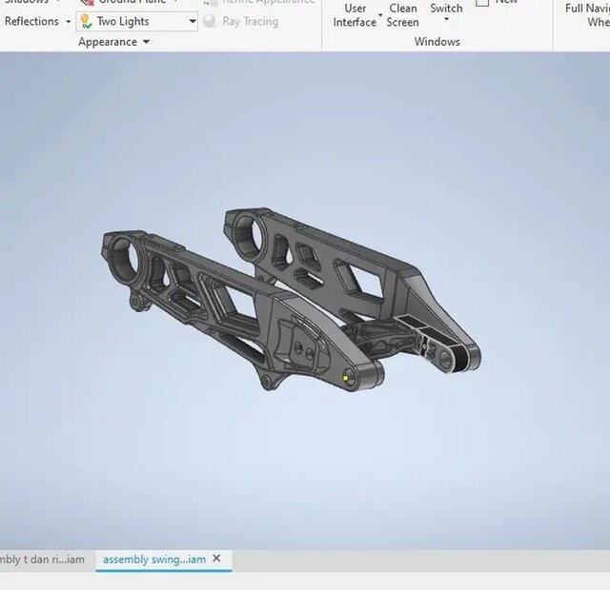Viewport: 610px width, 590px height.
Task: Click the New window icon
Action: (482, 2)
